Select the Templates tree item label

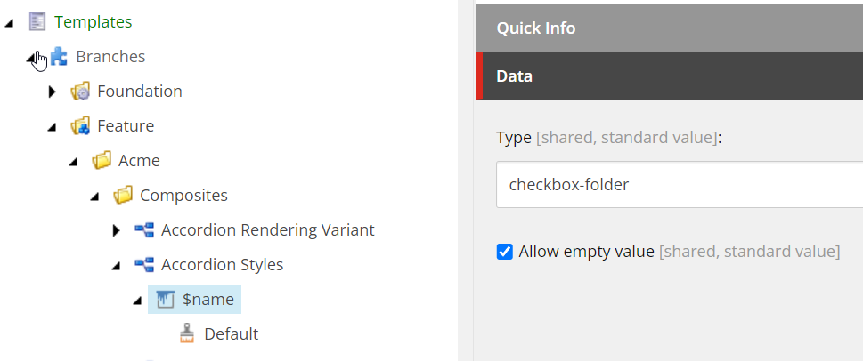click(x=93, y=22)
